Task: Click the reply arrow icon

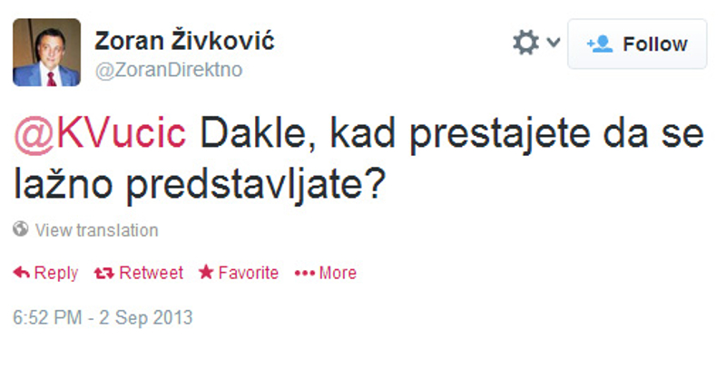Action: click(x=21, y=273)
